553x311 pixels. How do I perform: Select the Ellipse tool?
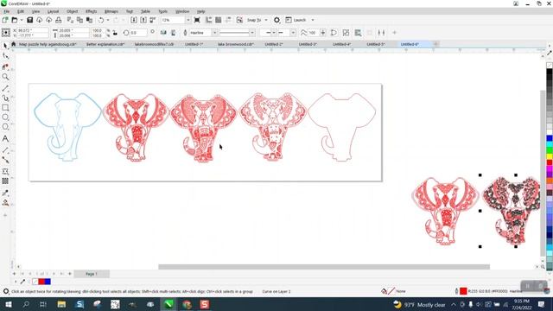pyautogui.click(x=5, y=117)
